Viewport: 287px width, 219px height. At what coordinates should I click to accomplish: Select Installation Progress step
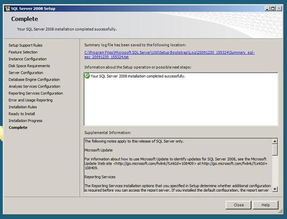coord(25,120)
